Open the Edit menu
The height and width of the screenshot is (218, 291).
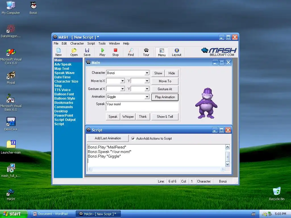pos(64,43)
